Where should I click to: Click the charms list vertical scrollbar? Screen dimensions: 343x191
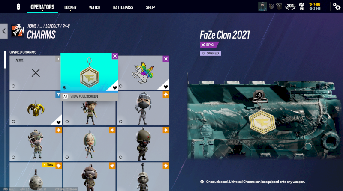click(x=5, y=118)
